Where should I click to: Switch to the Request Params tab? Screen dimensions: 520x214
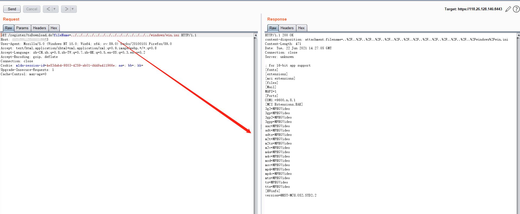point(22,28)
